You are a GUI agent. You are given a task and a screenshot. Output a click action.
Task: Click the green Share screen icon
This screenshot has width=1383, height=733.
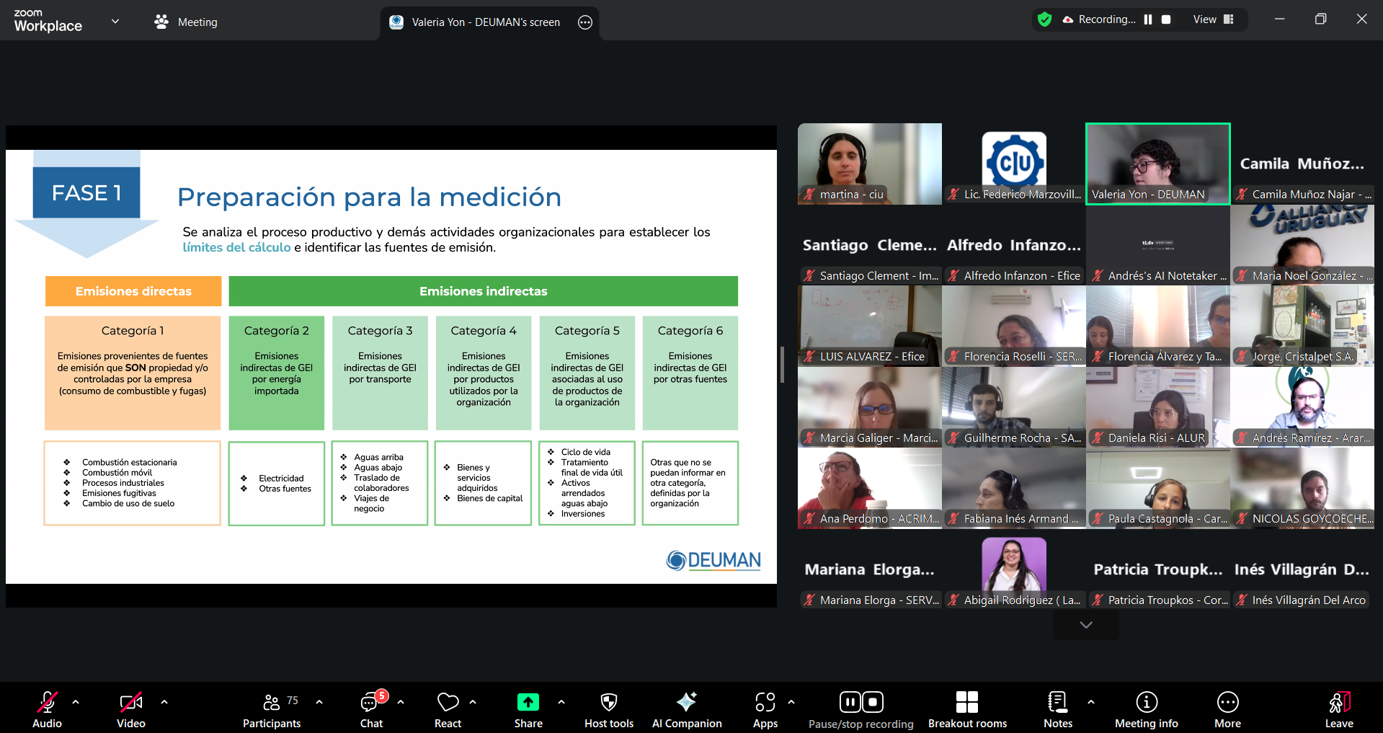[x=528, y=702]
